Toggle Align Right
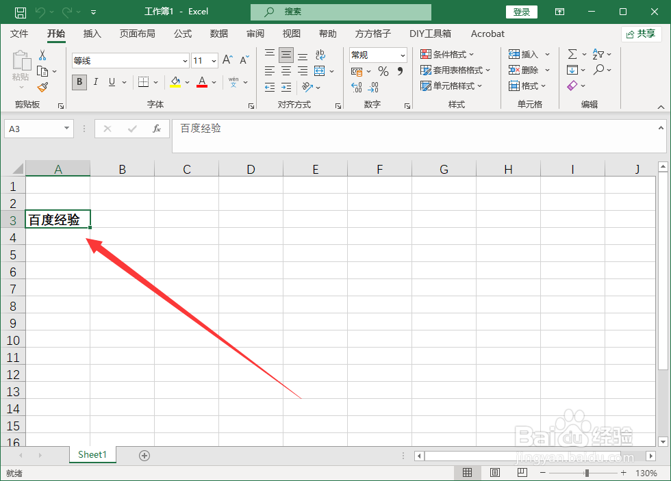The width and height of the screenshot is (671, 481). coord(303,71)
